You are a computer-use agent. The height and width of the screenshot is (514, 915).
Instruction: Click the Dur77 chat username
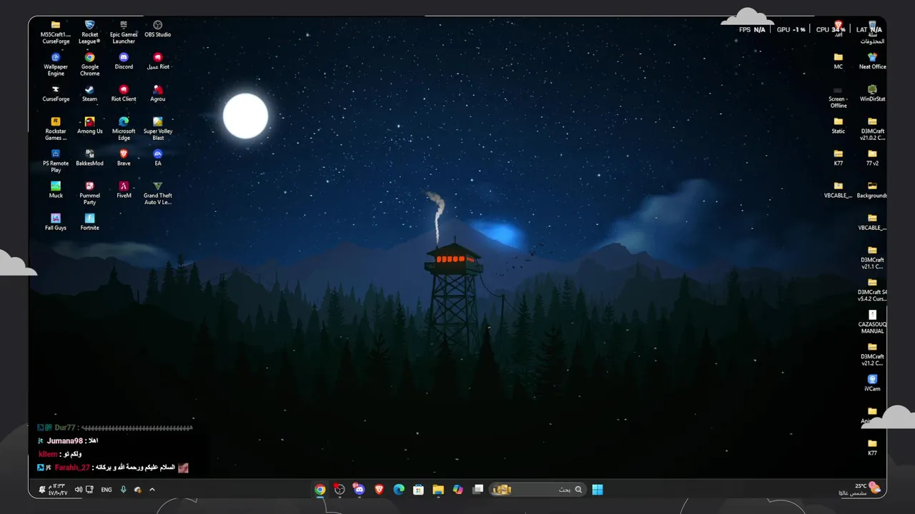click(x=65, y=428)
